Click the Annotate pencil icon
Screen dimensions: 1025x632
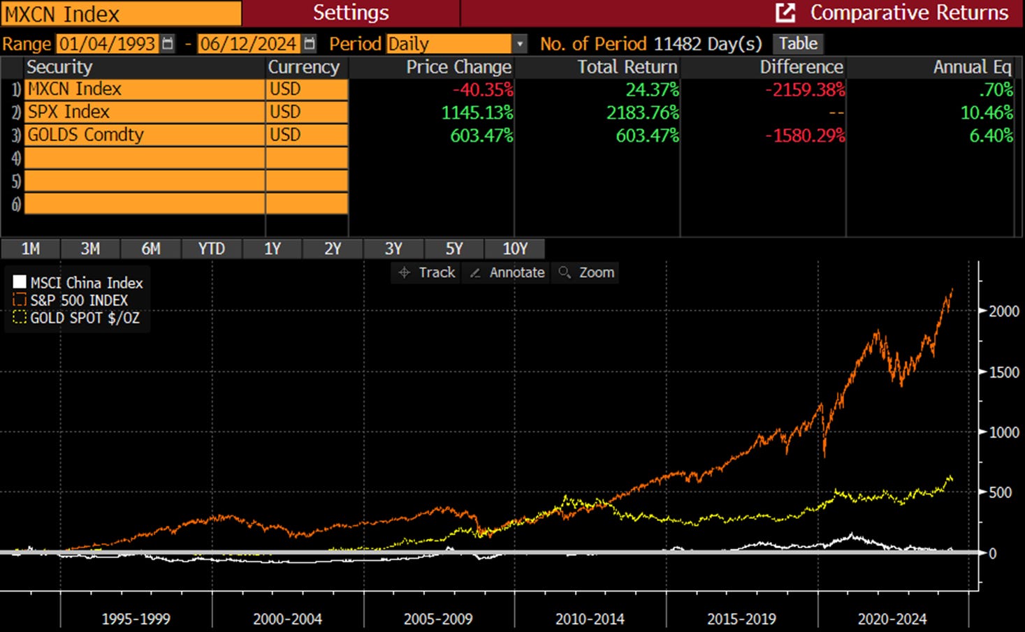475,272
